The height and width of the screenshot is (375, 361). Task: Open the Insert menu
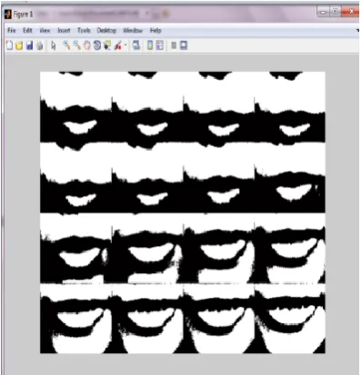click(x=64, y=30)
